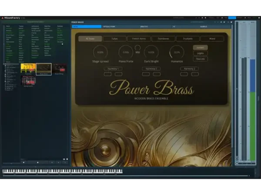Select the French horns section
This screenshot has height=195, width=261.
[139, 39]
